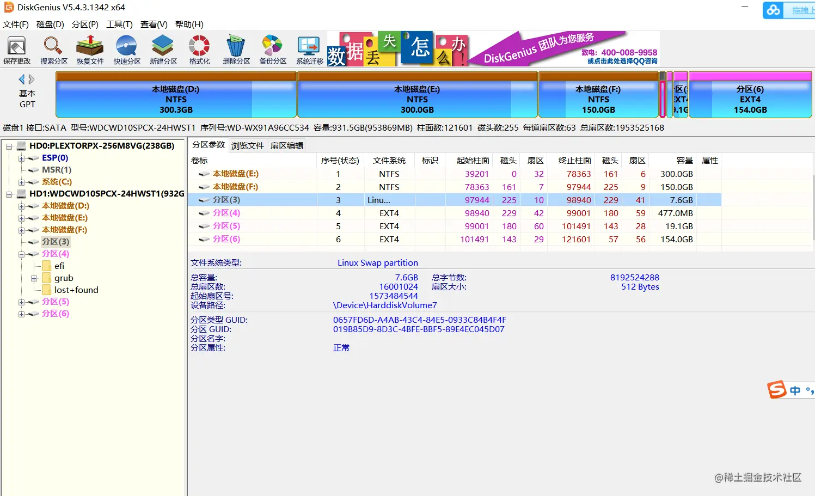Open the System Migration (系统迁移) tool
Viewport: 815px width, 496px height.
coord(309,50)
